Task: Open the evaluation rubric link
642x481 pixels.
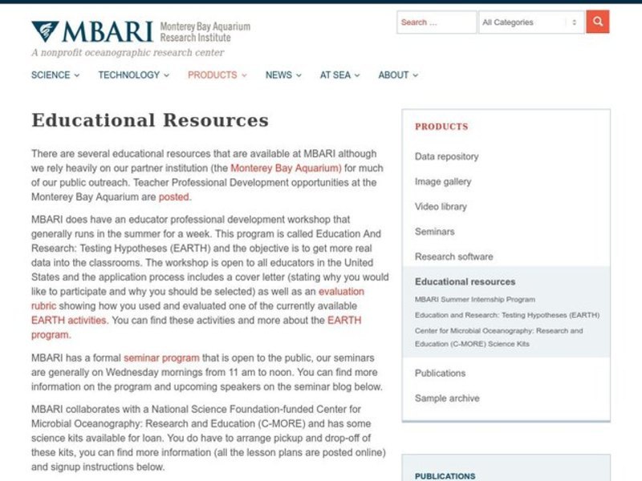Action: (341, 292)
